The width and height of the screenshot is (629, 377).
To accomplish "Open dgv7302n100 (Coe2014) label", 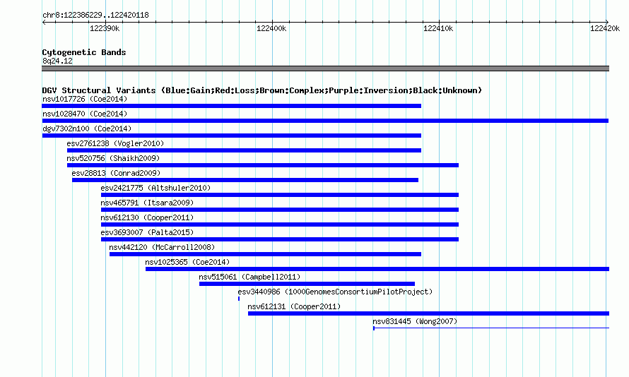I will pyautogui.click(x=87, y=128).
